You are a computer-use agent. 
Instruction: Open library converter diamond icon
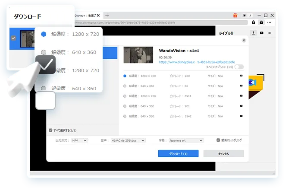tap(270, 33)
